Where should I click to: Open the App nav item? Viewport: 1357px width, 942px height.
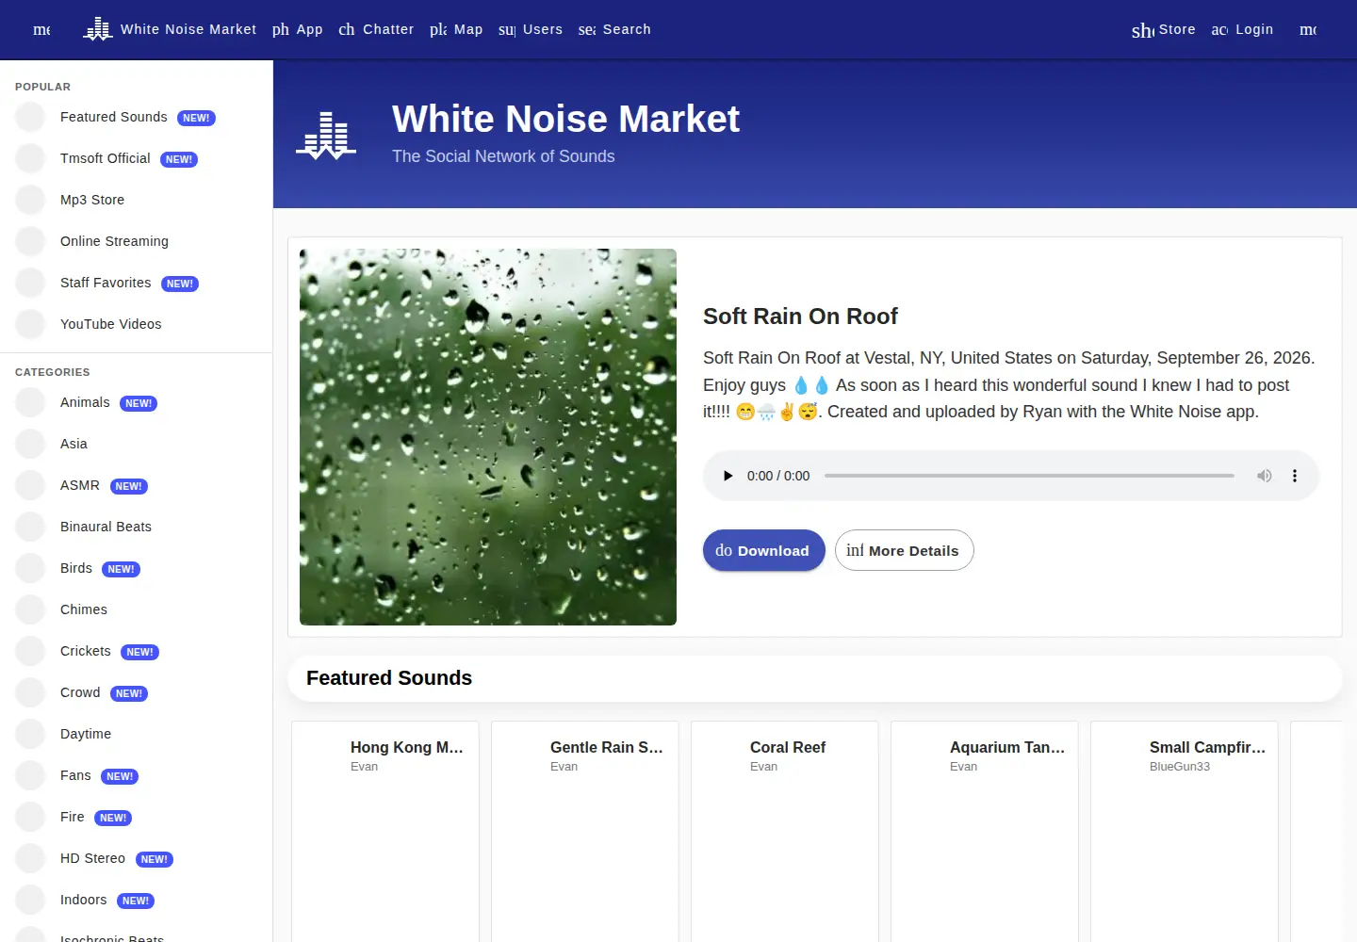(x=298, y=29)
